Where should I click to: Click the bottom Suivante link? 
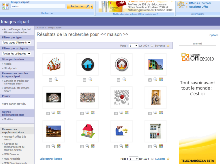click(x=160, y=159)
